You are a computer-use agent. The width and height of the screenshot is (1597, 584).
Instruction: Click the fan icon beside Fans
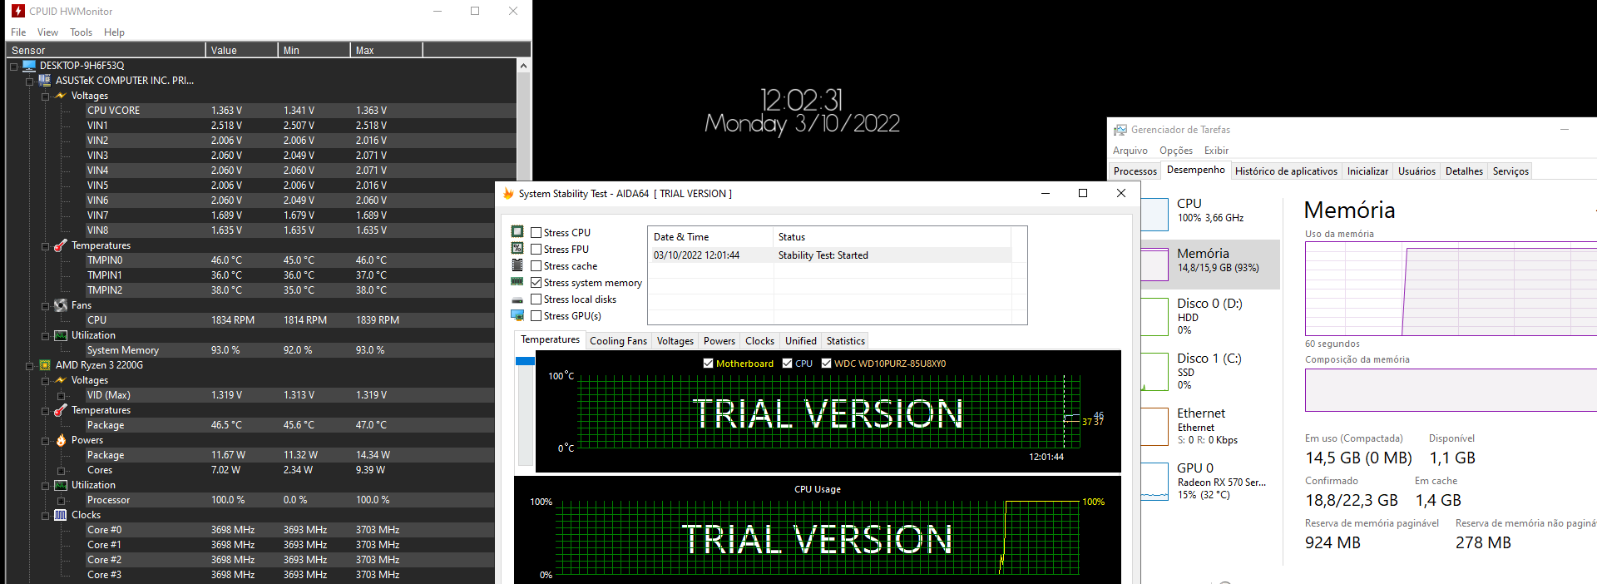(61, 305)
